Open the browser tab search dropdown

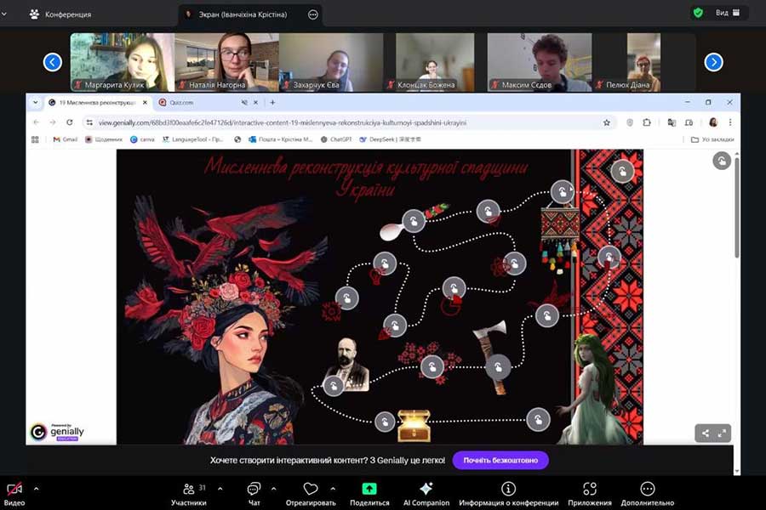[35, 103]
